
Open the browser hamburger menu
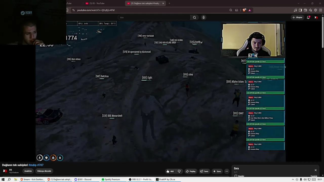[321, 10]
